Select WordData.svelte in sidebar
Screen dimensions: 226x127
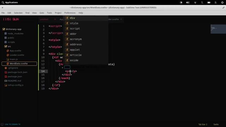(19, 64)
